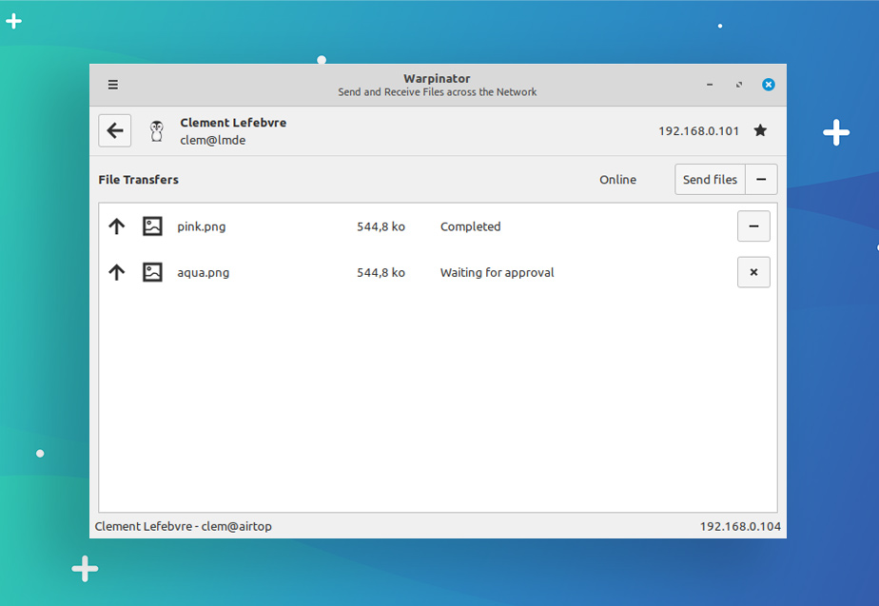Viewport: 879px width, 606px height.
Task: Click the back arrow to return to device list
Action: [x=114, y=130]
